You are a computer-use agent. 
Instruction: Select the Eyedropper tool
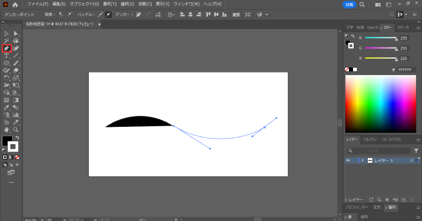coord(7,107)
